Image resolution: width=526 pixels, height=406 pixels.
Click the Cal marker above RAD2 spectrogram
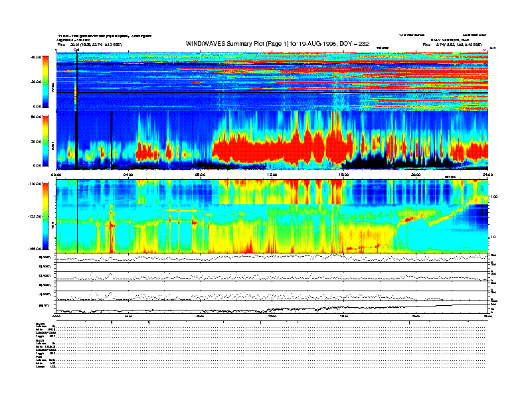point(76,50)
